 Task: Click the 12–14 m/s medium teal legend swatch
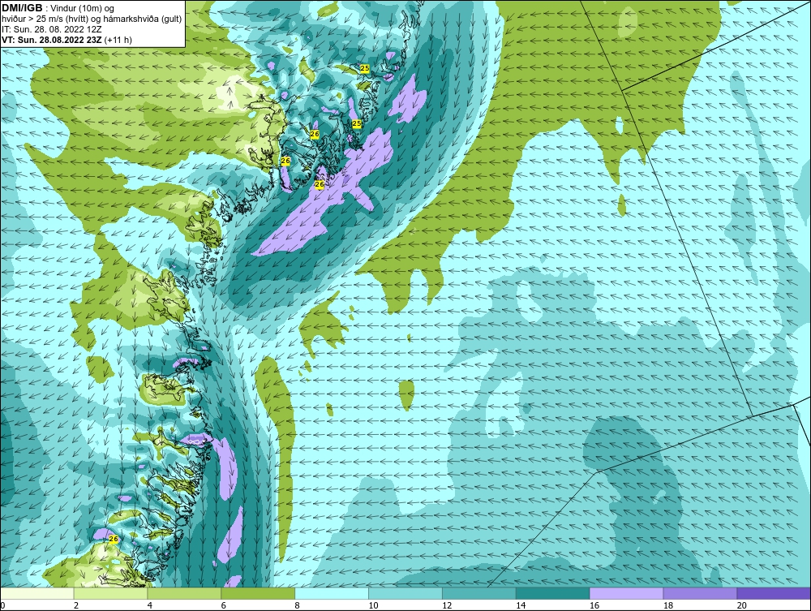pyautogui.click(x=479, y=593)
